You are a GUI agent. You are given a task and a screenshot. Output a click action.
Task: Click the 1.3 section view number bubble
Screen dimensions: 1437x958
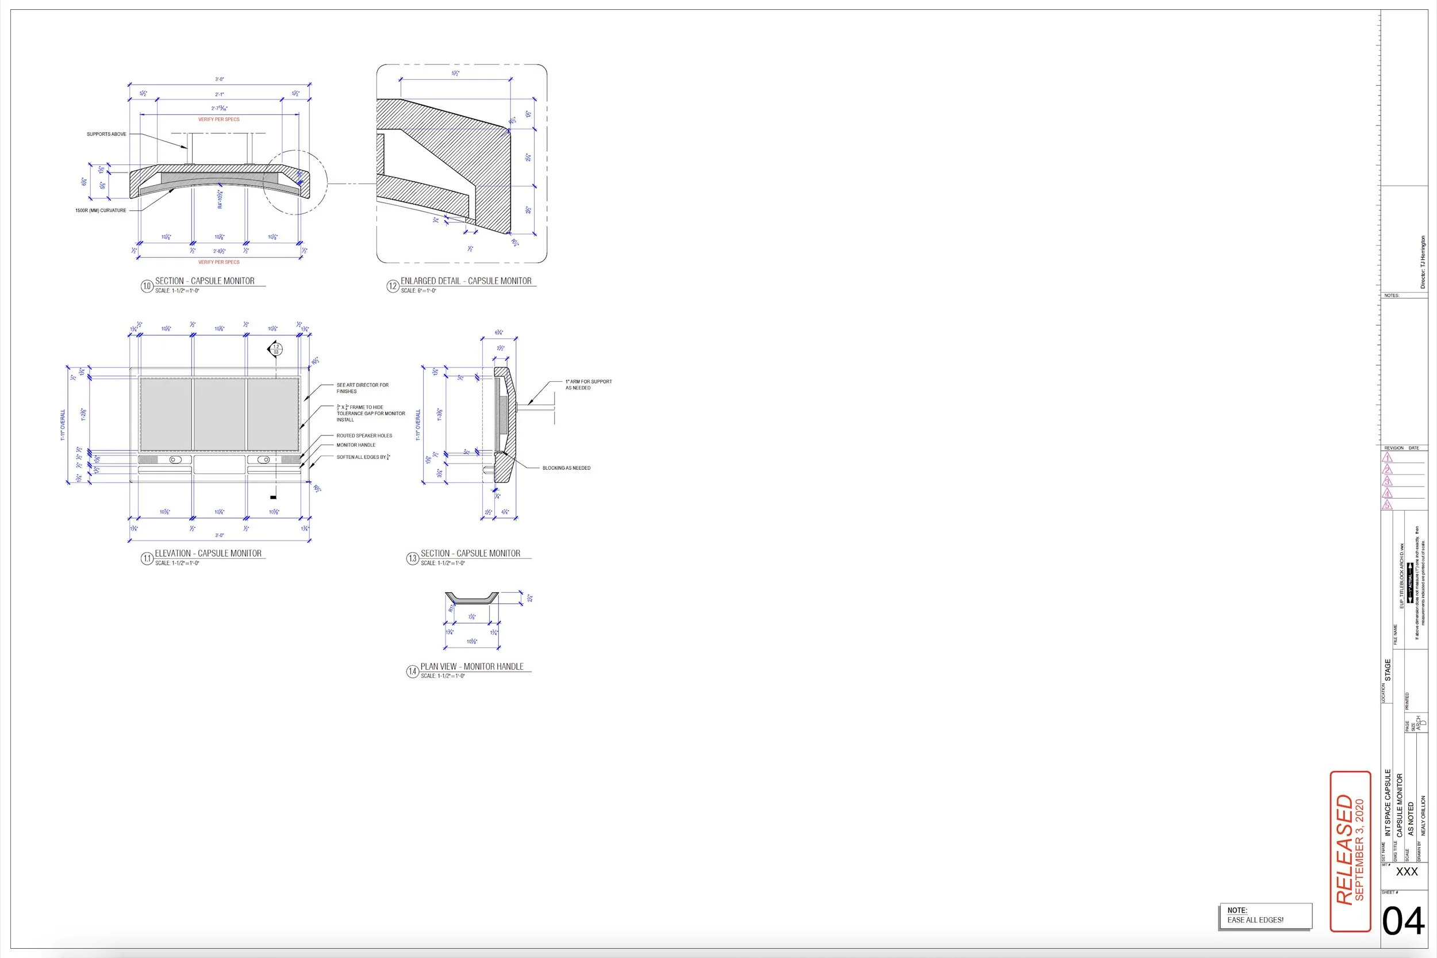412,558
